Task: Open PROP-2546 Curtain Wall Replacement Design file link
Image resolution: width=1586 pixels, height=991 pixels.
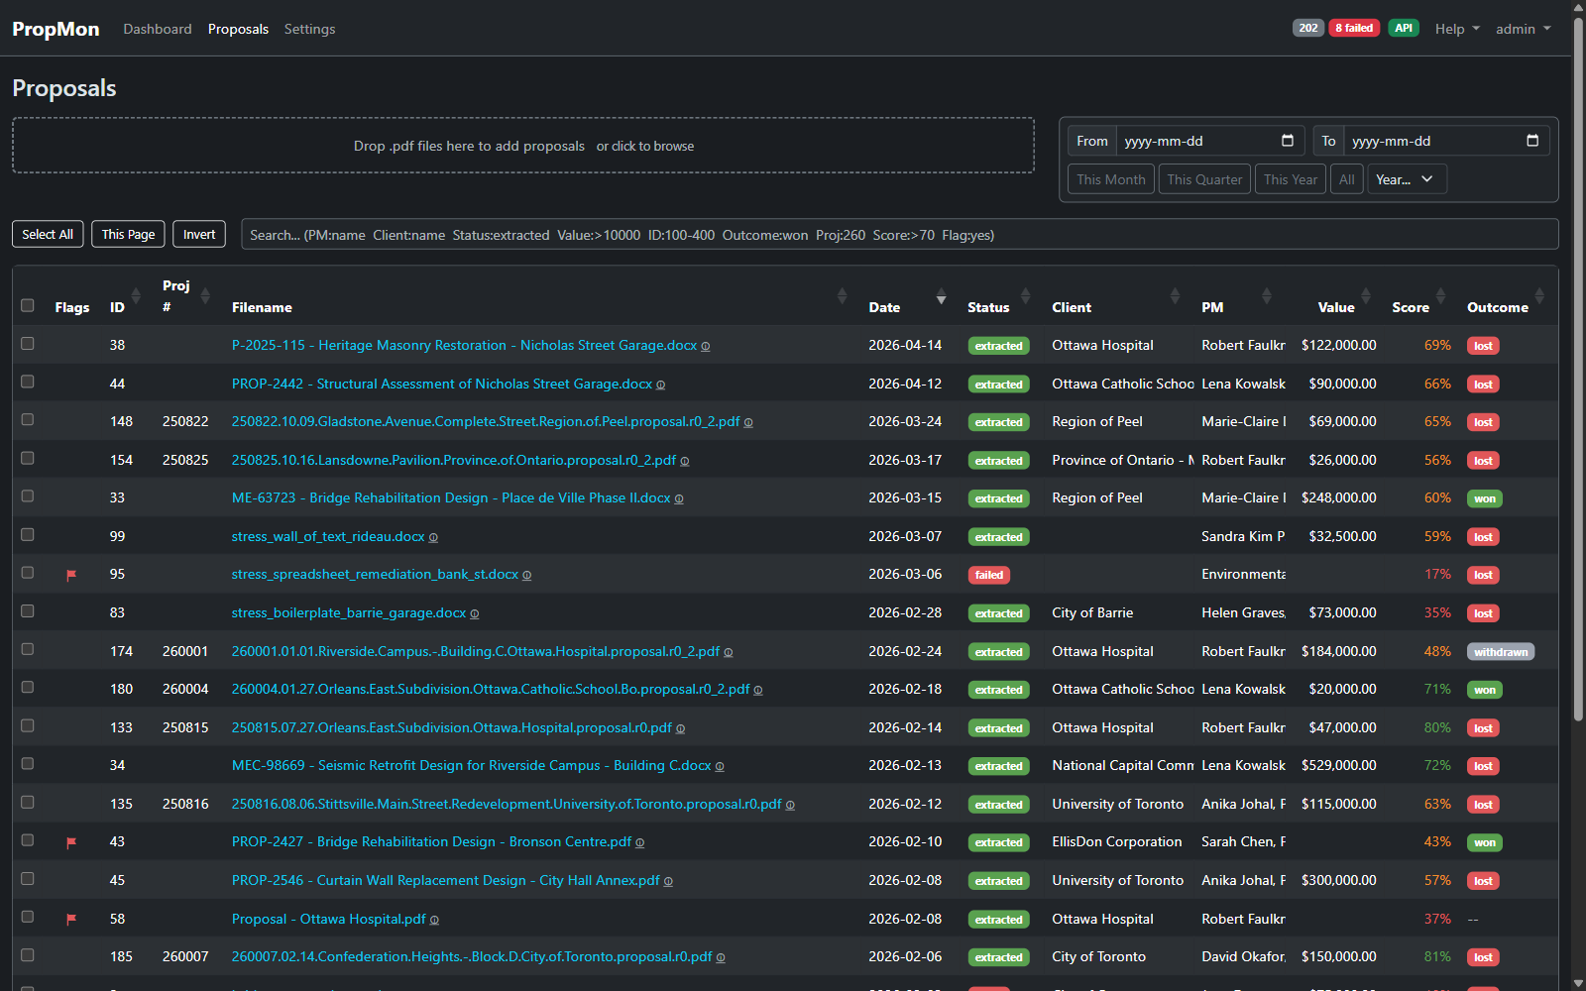Action: click(445, 880)
